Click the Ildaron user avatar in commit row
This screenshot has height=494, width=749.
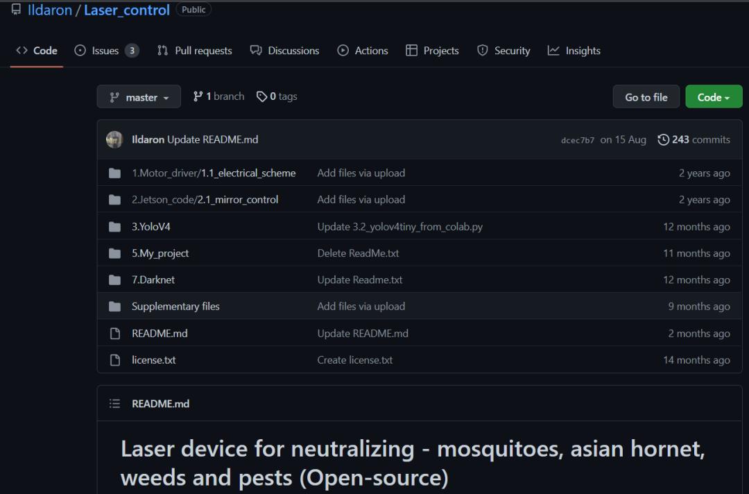[x=114, y=139]
